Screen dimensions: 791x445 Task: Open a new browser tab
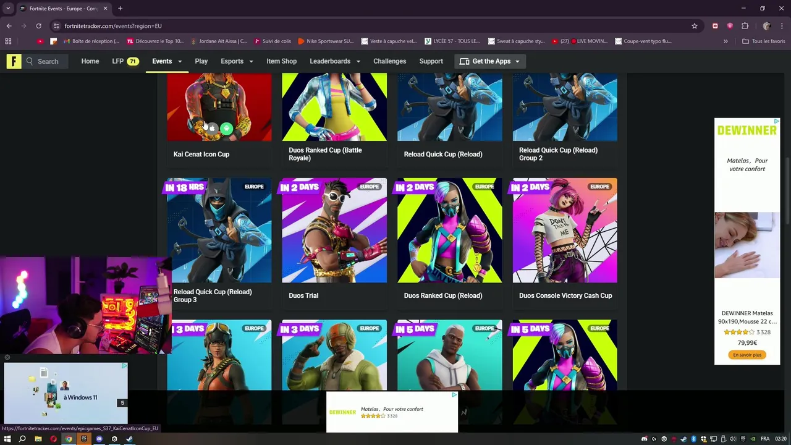coord(120,9)
